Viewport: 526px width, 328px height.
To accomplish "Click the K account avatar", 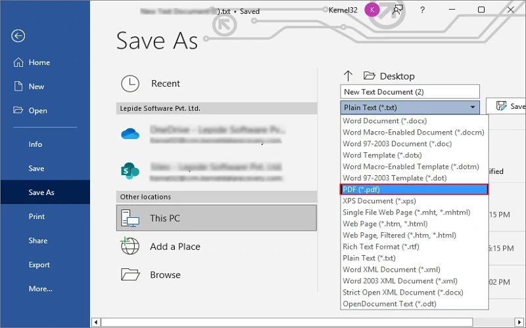I will click(x=372, y=10).
